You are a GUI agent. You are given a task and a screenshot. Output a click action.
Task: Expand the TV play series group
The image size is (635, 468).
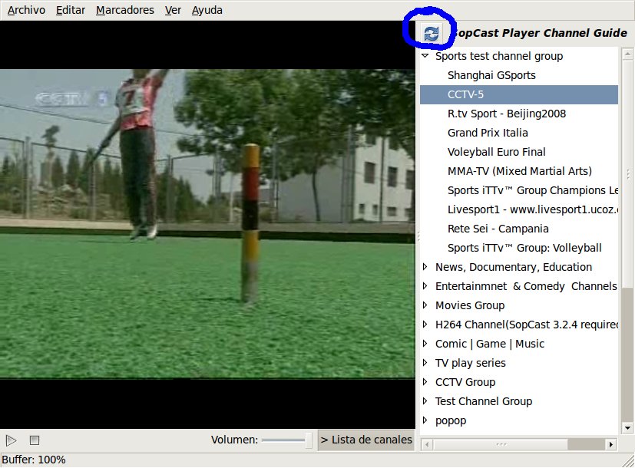click(x=425, y=363)
